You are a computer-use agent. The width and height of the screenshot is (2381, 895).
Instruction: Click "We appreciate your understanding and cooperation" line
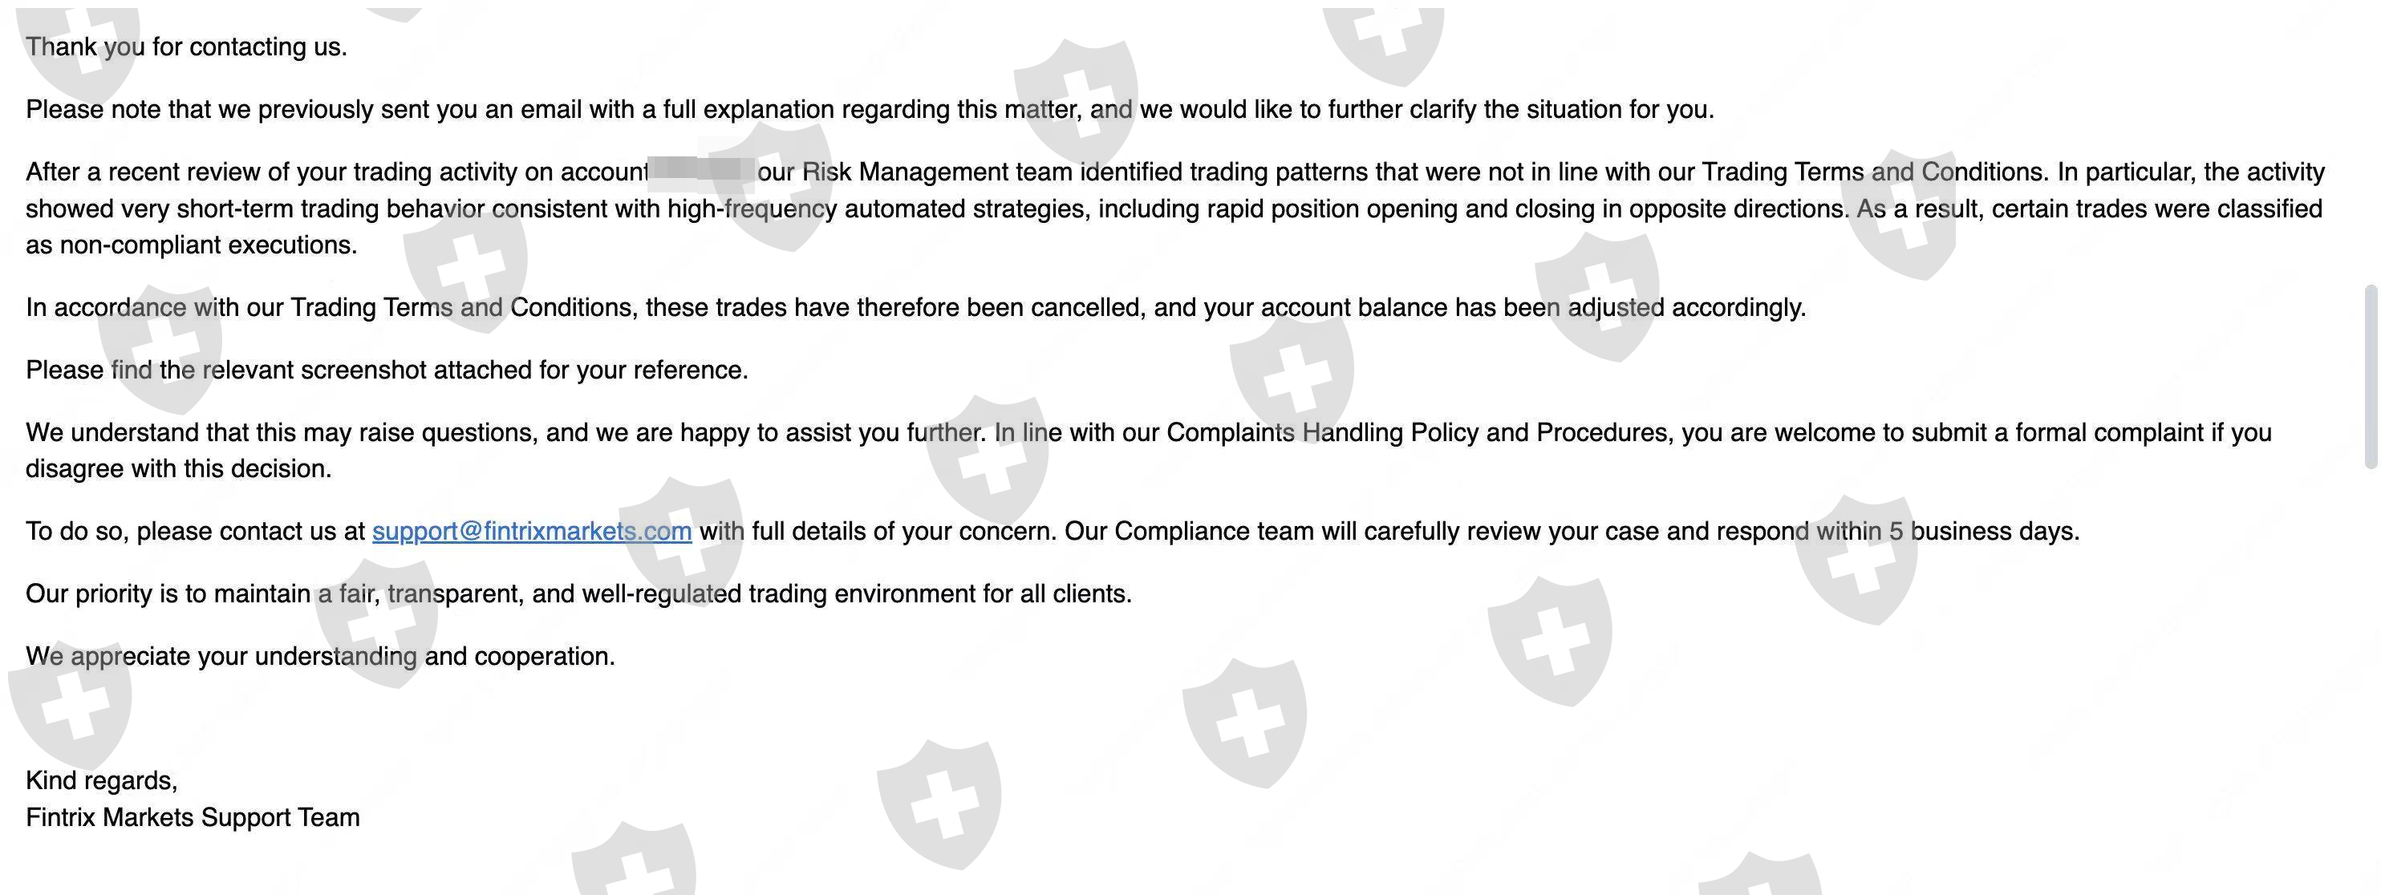[x=320, y=656]
